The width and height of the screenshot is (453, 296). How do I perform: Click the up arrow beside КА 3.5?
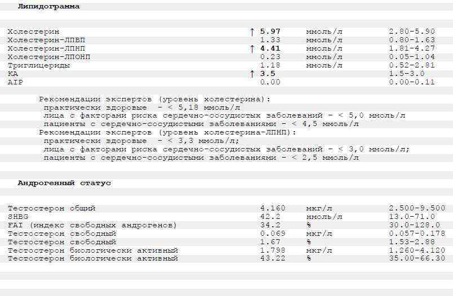tap(252, 74)
